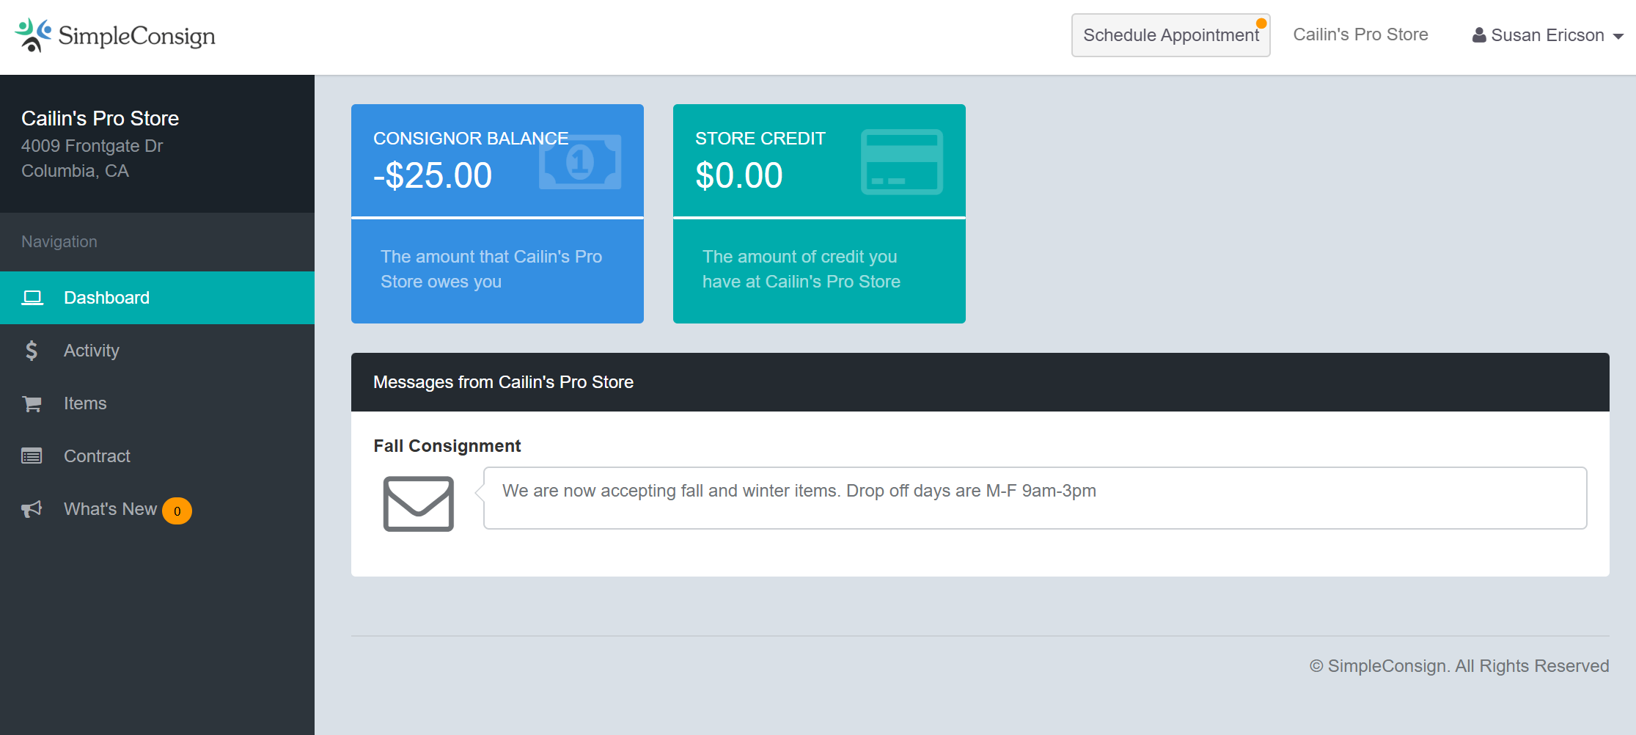Open What's New section
The height and width of the screenshot is (735, 1636).
pos(157,509)
